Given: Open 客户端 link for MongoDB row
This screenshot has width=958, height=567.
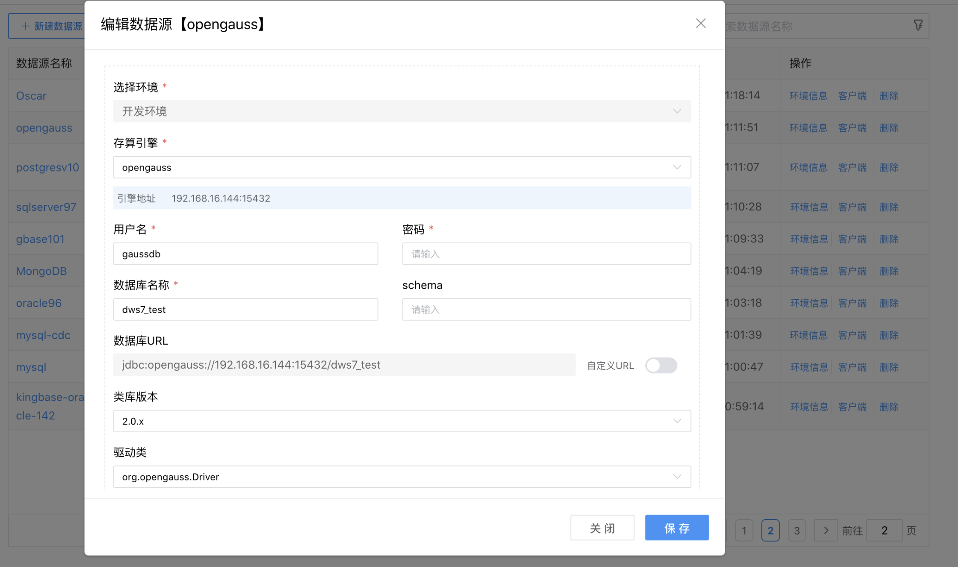Looking at the screenshot, I should [x=852, y=271].
